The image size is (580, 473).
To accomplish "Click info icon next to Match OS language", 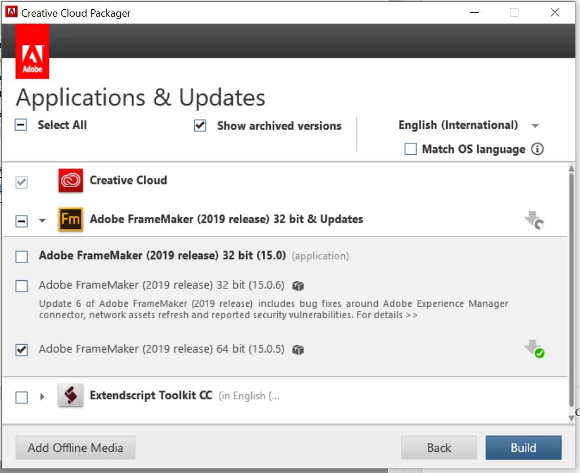I will point(537,149).
